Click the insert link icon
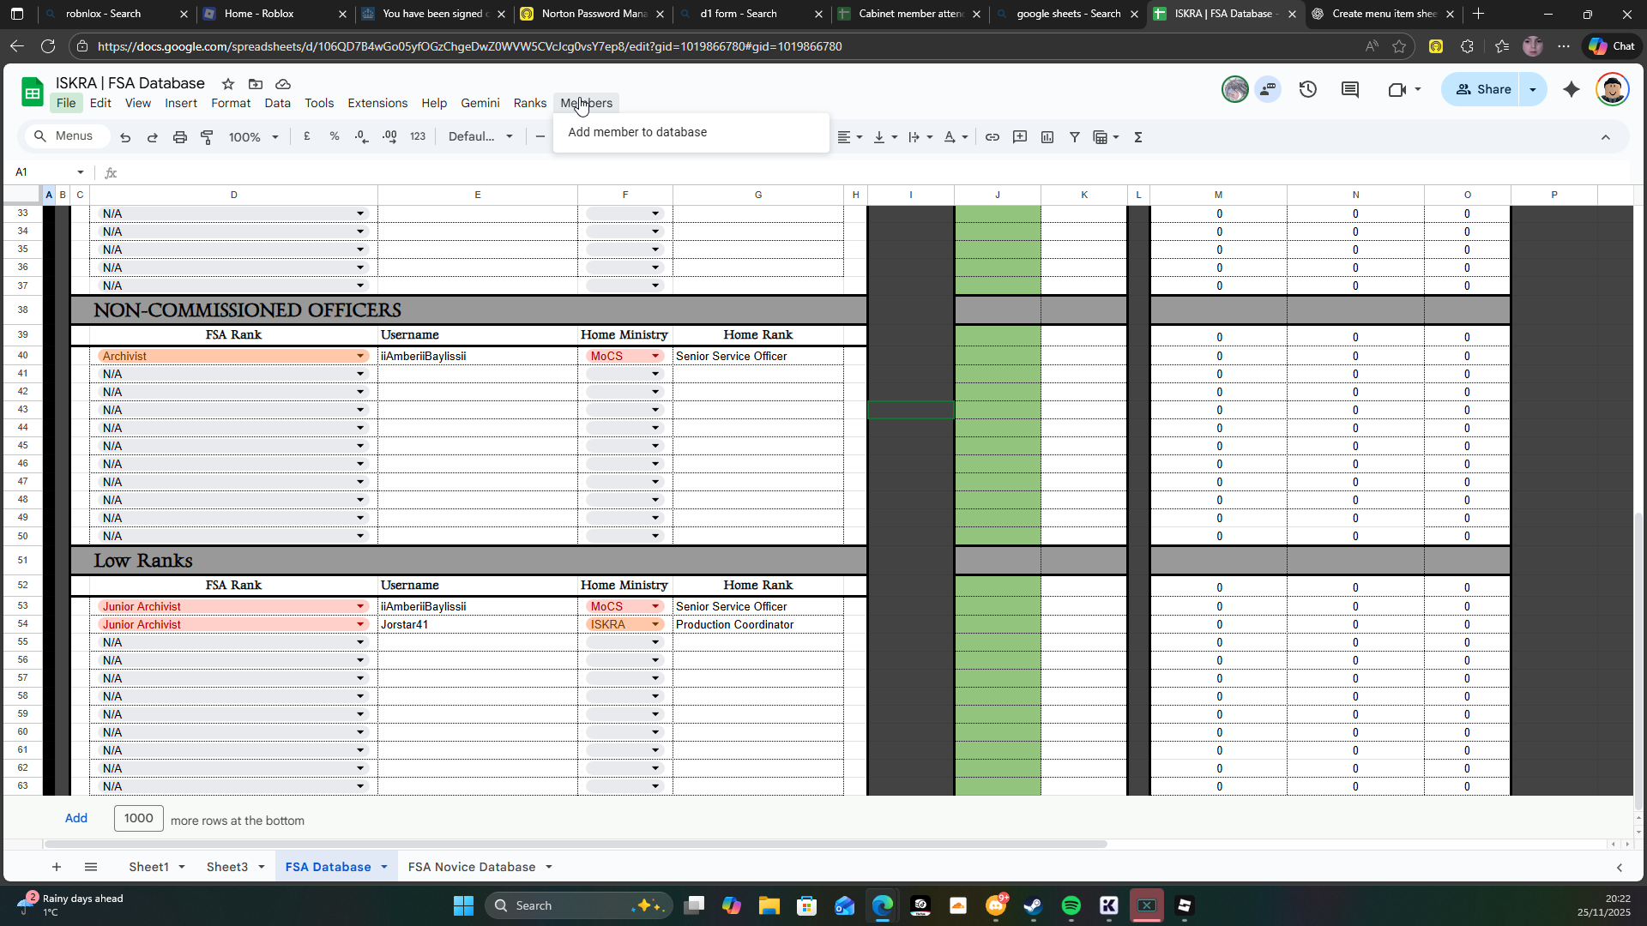This screenshot has width=1647, height=926. [992, 137]
